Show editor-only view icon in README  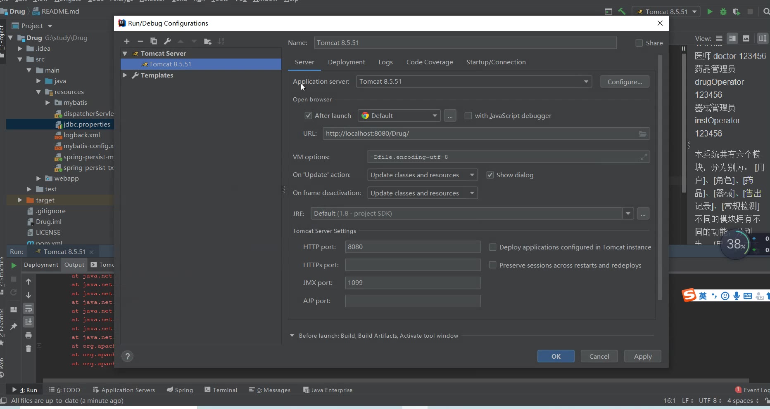(x=719, y=38)
